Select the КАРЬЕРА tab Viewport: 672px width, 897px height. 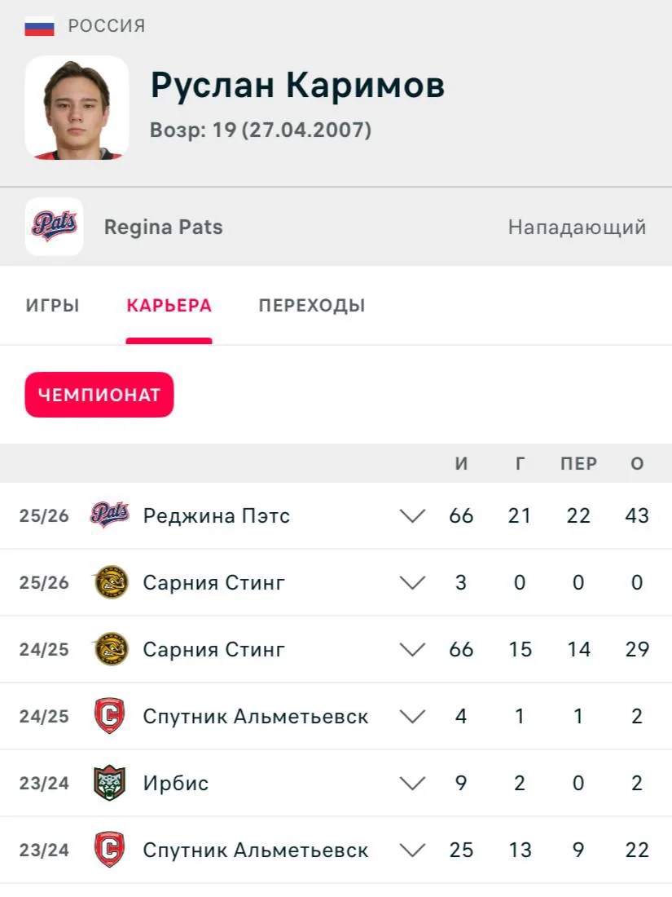(x=169, y=306)
